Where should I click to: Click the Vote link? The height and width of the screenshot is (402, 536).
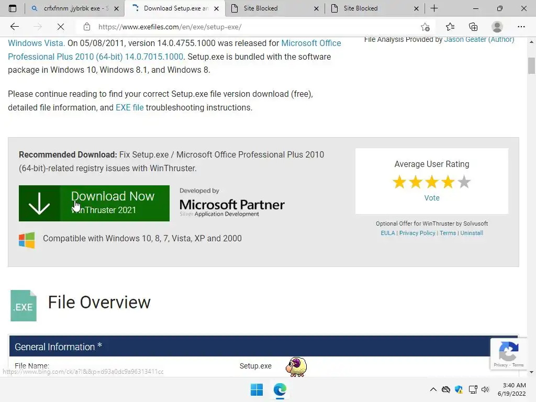tap(432, 198)
